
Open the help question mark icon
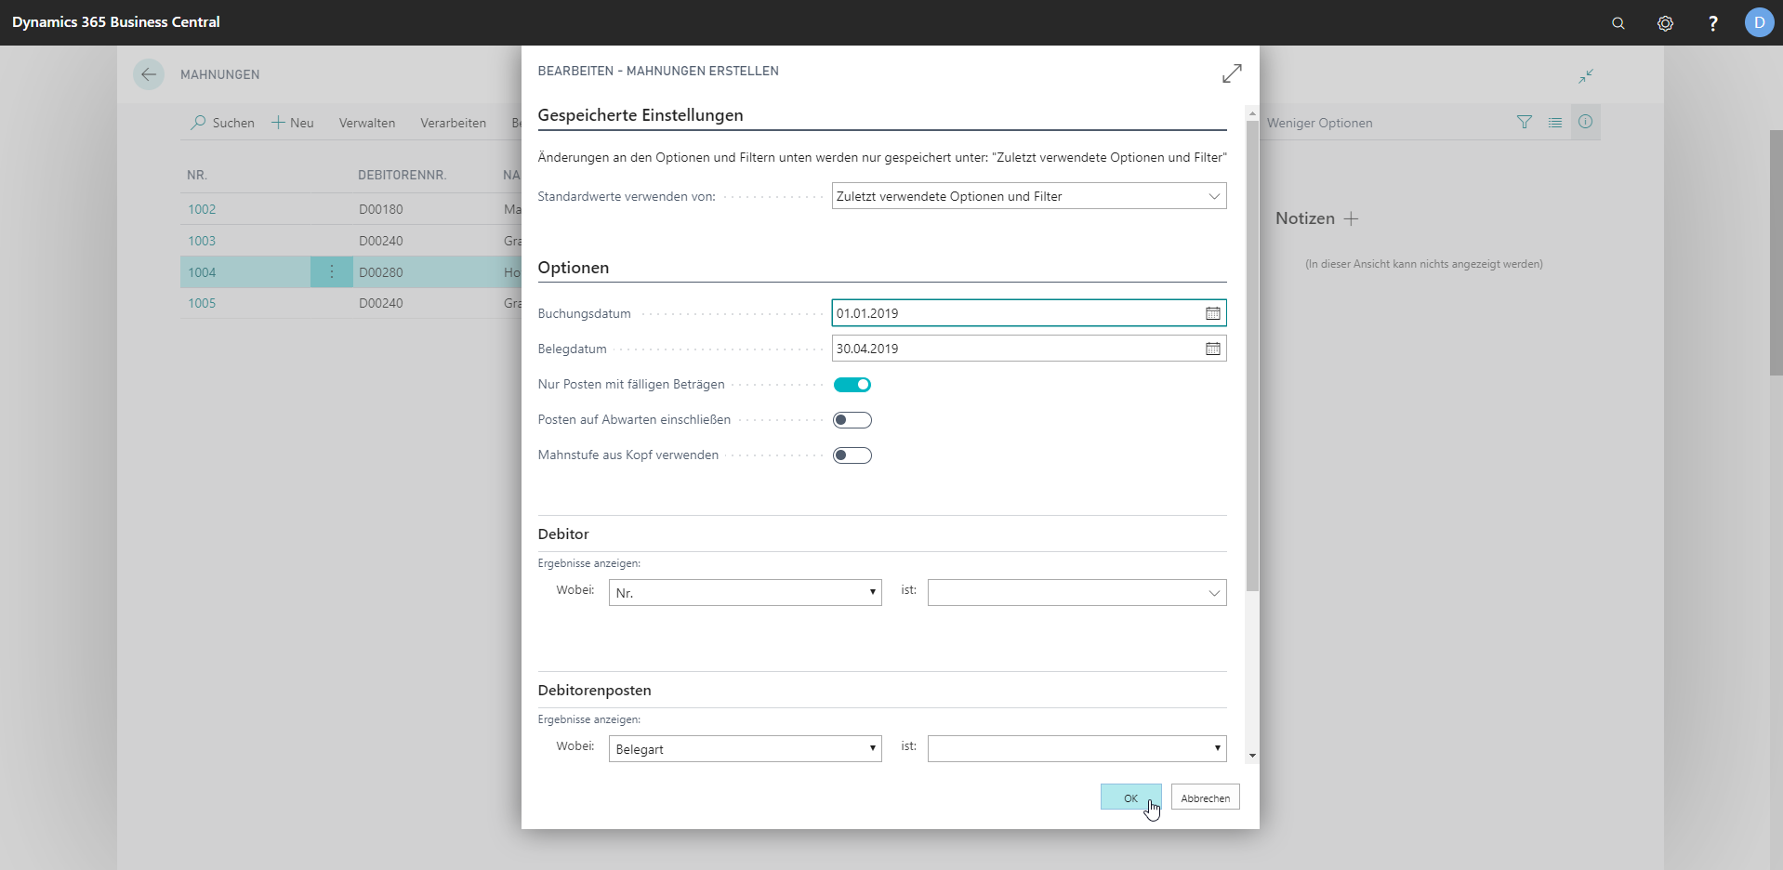tap(1712, 23)
